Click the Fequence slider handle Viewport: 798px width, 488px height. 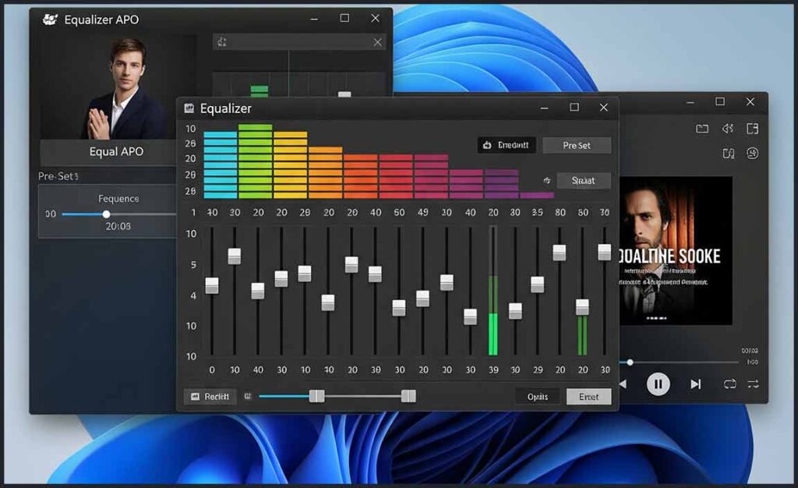(x=107, y=214)
